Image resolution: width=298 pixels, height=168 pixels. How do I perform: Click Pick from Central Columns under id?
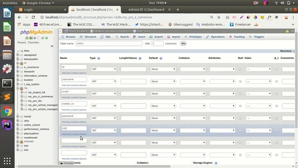click(74, 73)
